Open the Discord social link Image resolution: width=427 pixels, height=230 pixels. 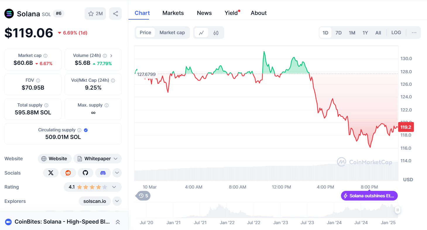click(103, 173)
